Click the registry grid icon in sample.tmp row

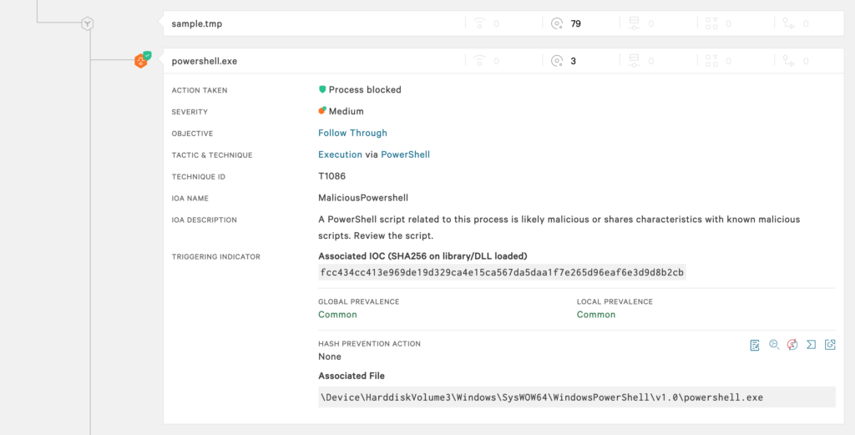coord(711,23)
